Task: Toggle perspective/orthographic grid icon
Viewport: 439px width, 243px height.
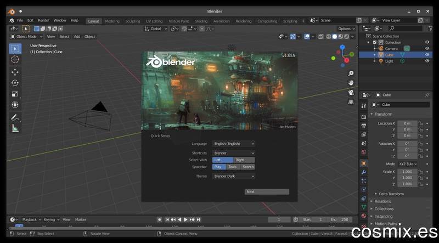Action: pyautogui.click(x=351, y=102)
